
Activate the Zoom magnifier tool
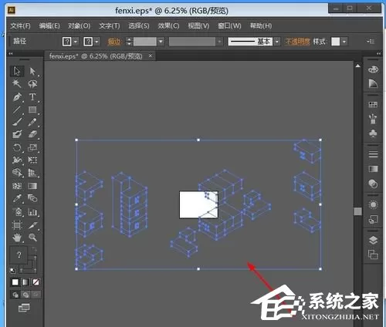32,237
